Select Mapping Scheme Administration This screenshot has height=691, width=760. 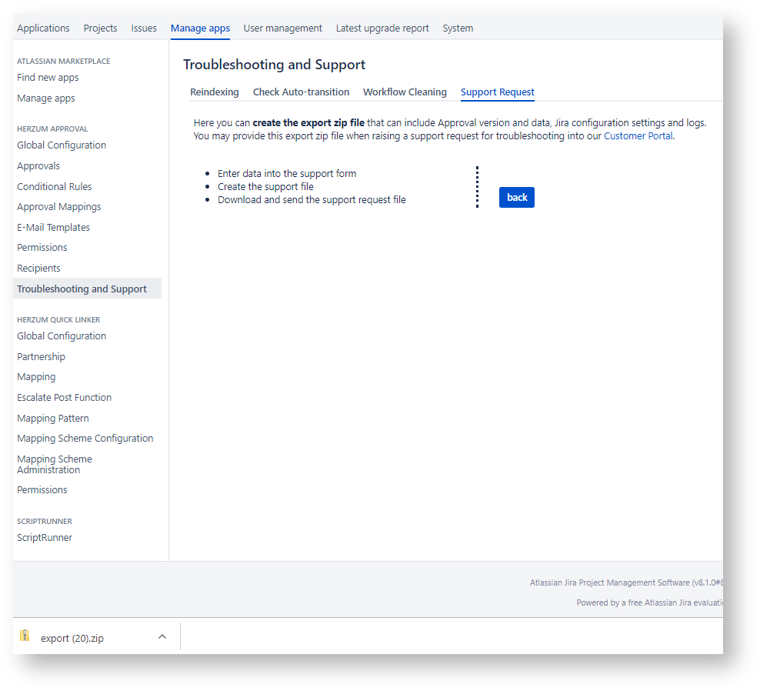[x=54, y=465]
